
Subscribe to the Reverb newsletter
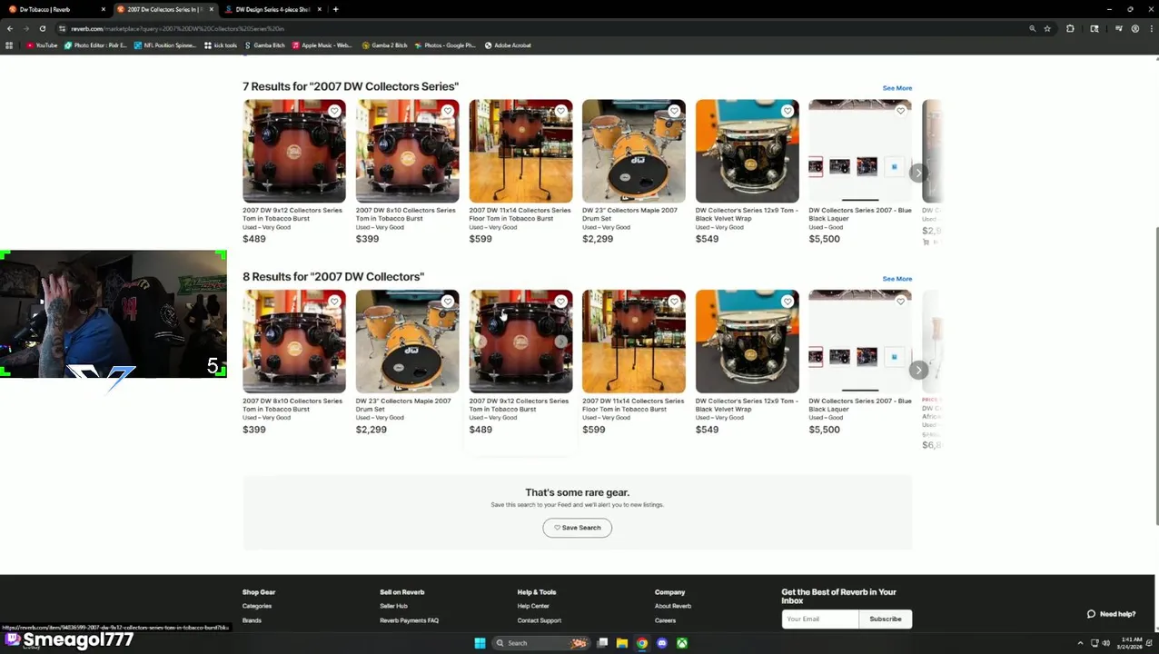tap(885, 619)
